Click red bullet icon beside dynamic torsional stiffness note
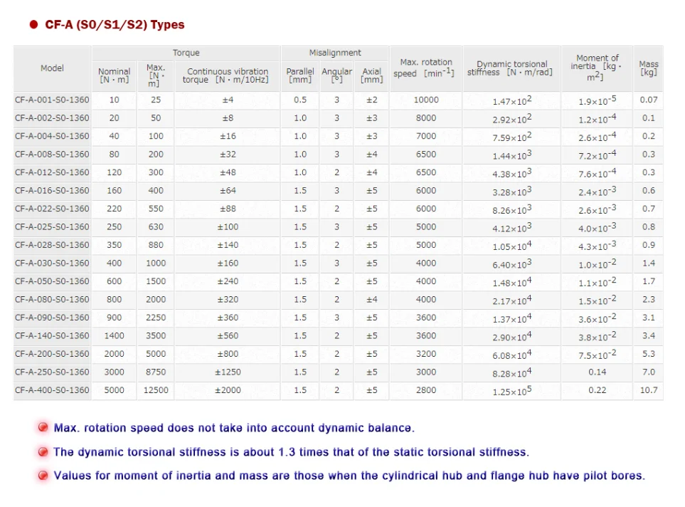The image size is (685, 507). (43, 451)
